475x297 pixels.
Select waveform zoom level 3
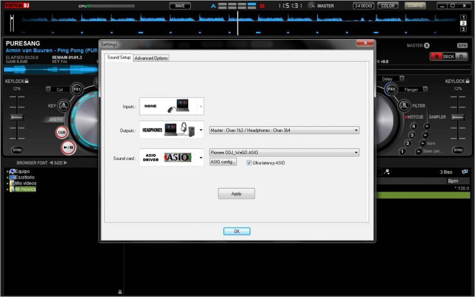(x=463, y=29)
